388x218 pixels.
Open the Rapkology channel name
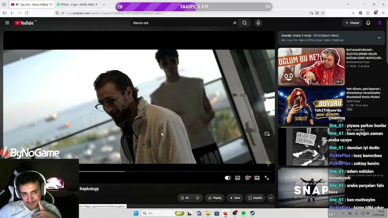pyautogui.click(x=89, y=189)
